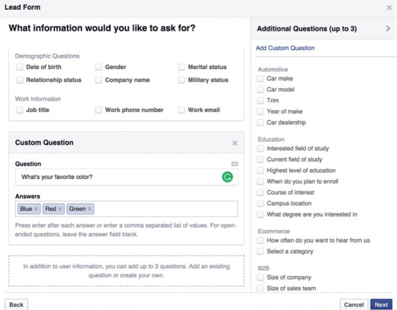Check the Car model checkbox

coord(260,89)
